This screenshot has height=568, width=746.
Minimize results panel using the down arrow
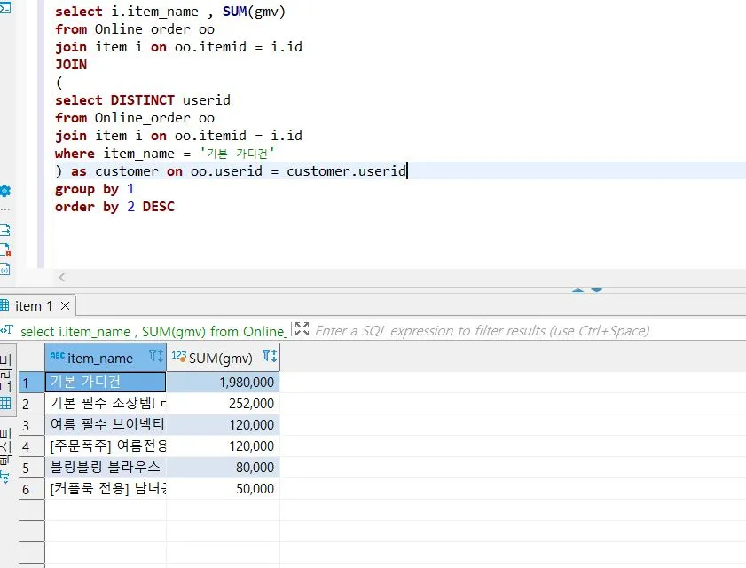(596, 290)
